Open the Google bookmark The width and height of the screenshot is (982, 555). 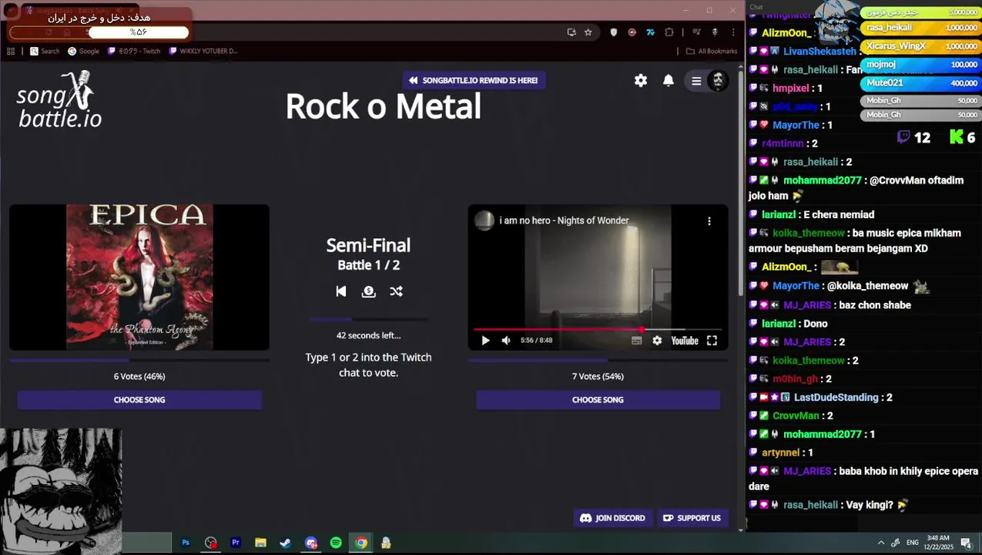tap(83, 51)
